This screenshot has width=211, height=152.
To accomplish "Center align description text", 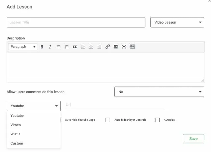I will point(91,47).
